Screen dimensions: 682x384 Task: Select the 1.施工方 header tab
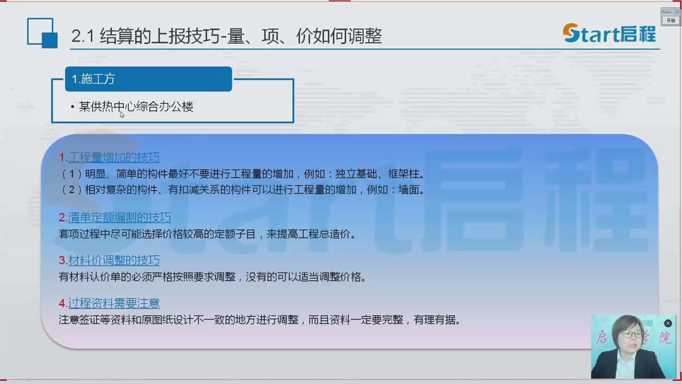tap(148, 79)
